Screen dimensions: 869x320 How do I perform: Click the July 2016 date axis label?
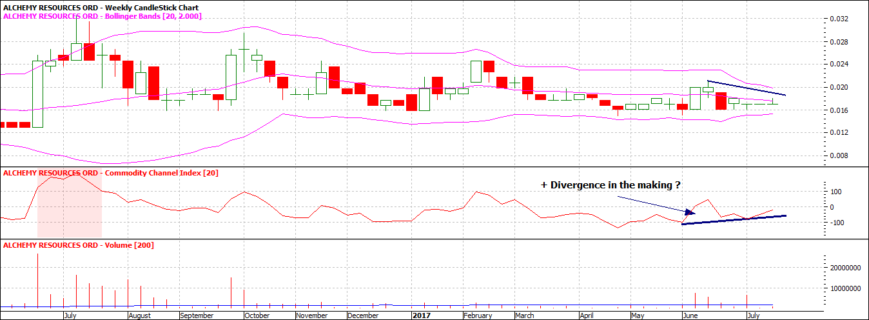pos(72,316)
